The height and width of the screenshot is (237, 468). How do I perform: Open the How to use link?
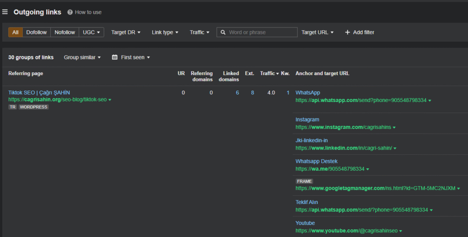pos(88,12)
